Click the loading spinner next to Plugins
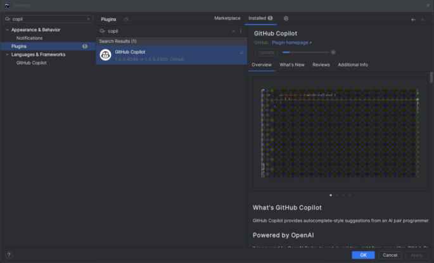 pos(126,20)
